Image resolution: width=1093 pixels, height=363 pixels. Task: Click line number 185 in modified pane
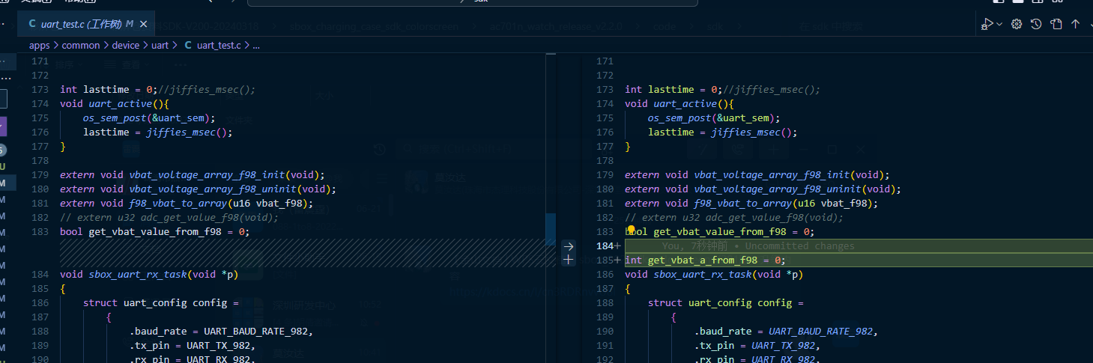(x=605, y=260)
